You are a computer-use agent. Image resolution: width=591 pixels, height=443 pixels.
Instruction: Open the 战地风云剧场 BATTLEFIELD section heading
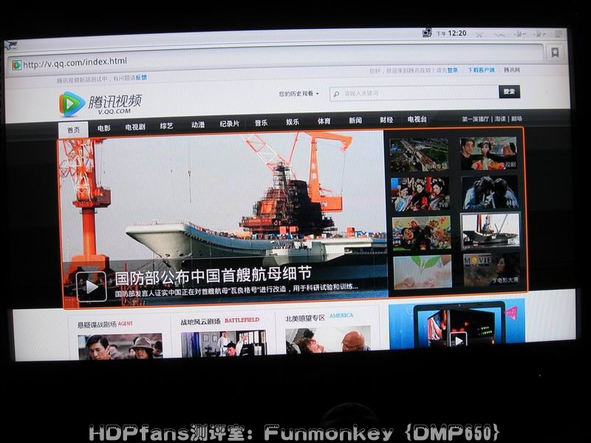coord(219,320)
